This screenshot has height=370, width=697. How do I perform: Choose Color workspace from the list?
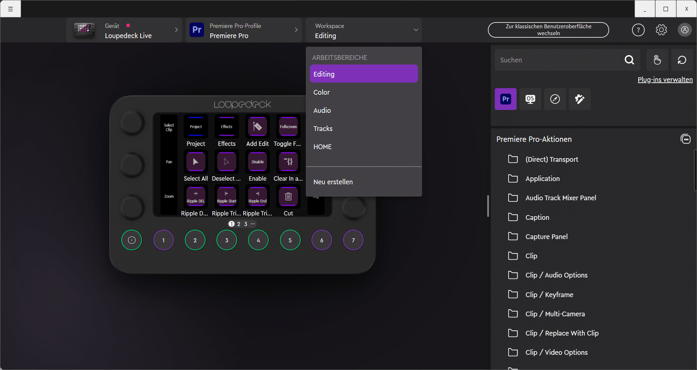coord(322,92)
